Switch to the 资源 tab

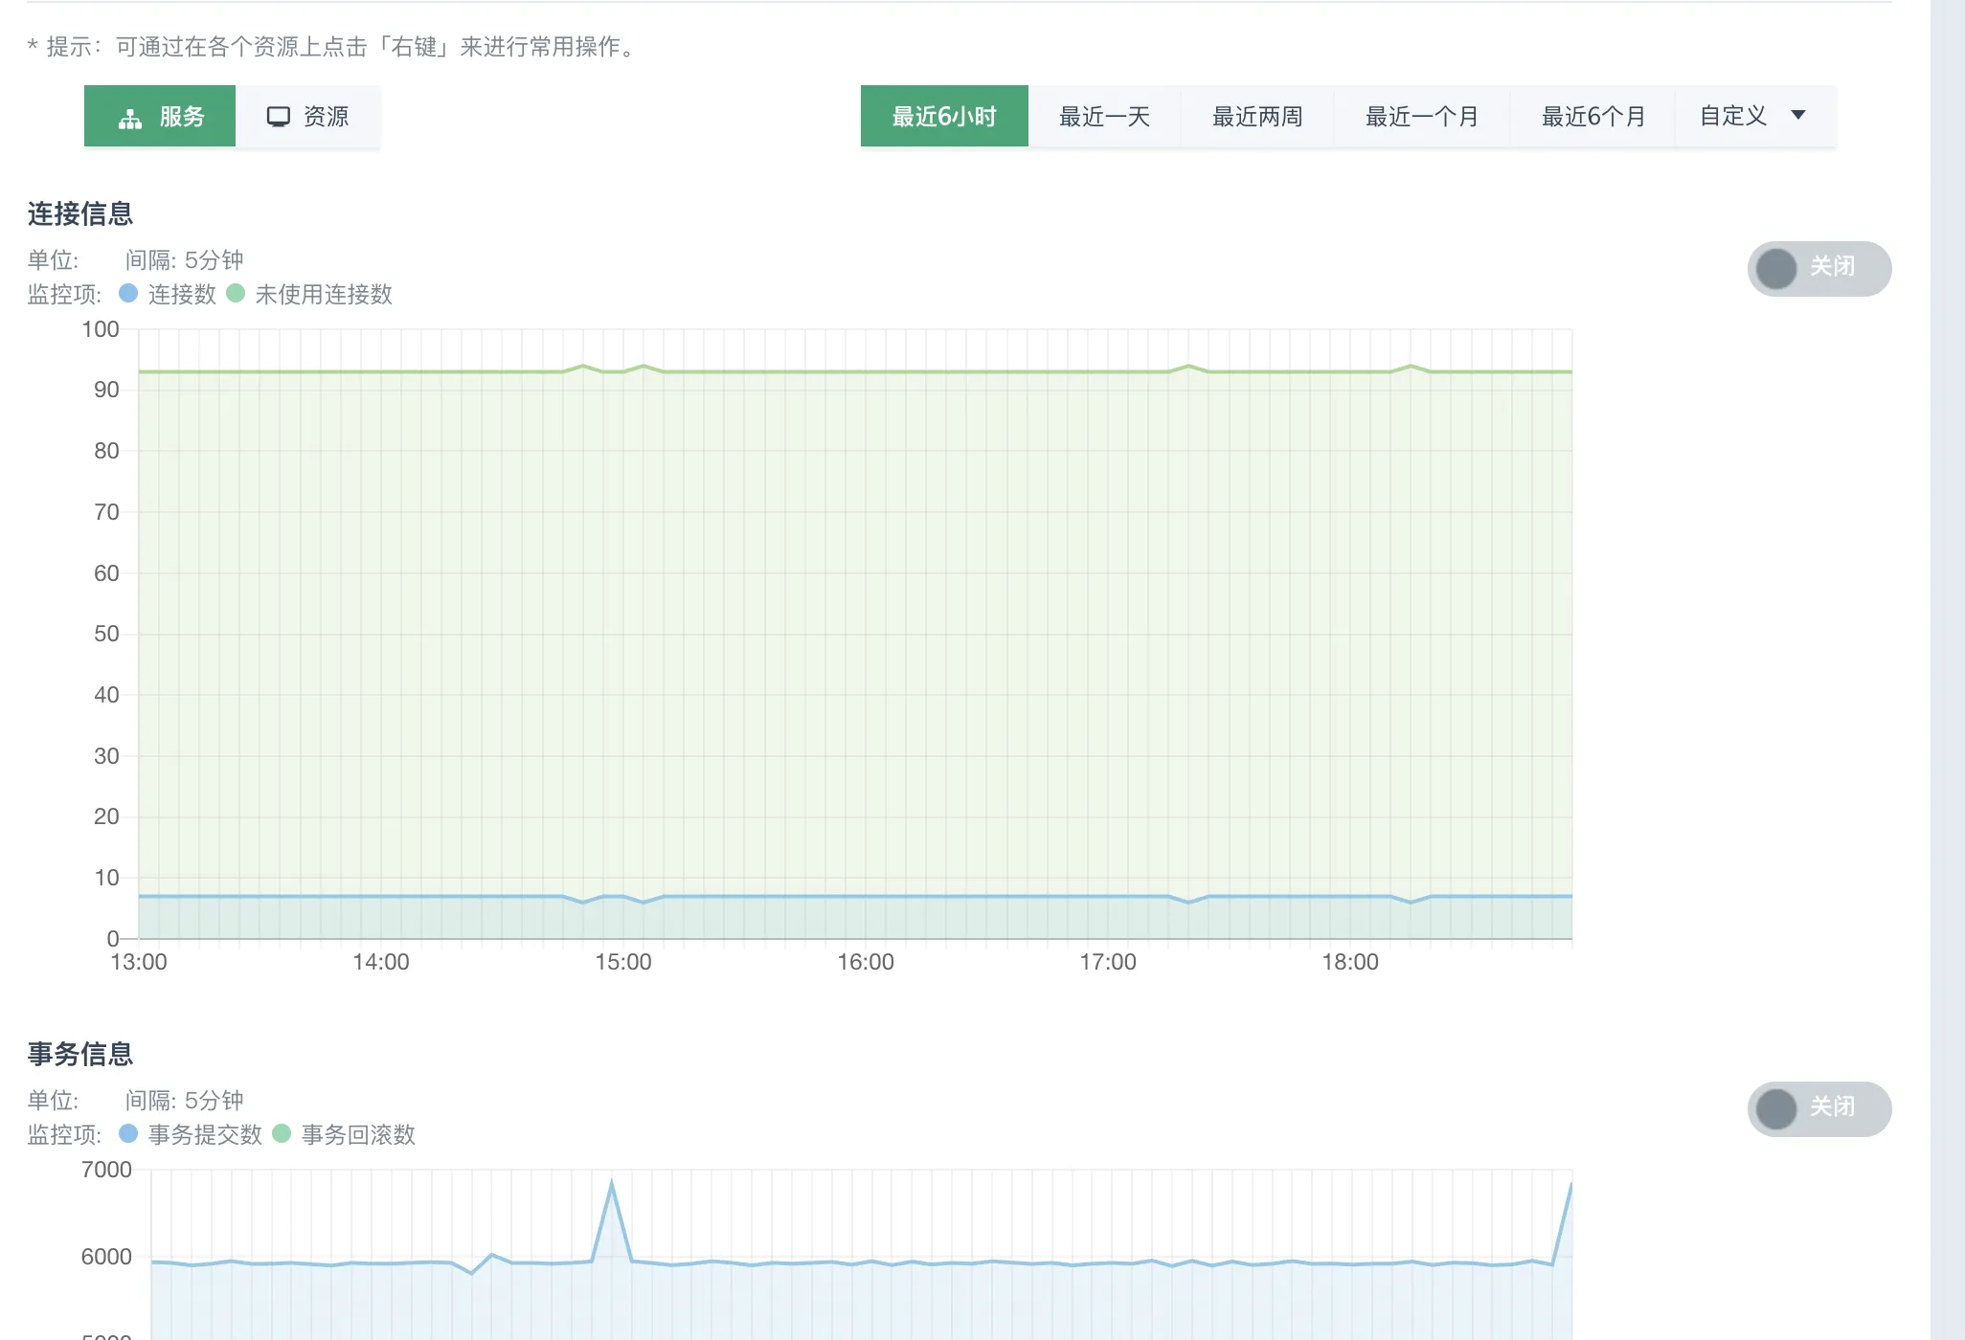click(x=307, y=116)
